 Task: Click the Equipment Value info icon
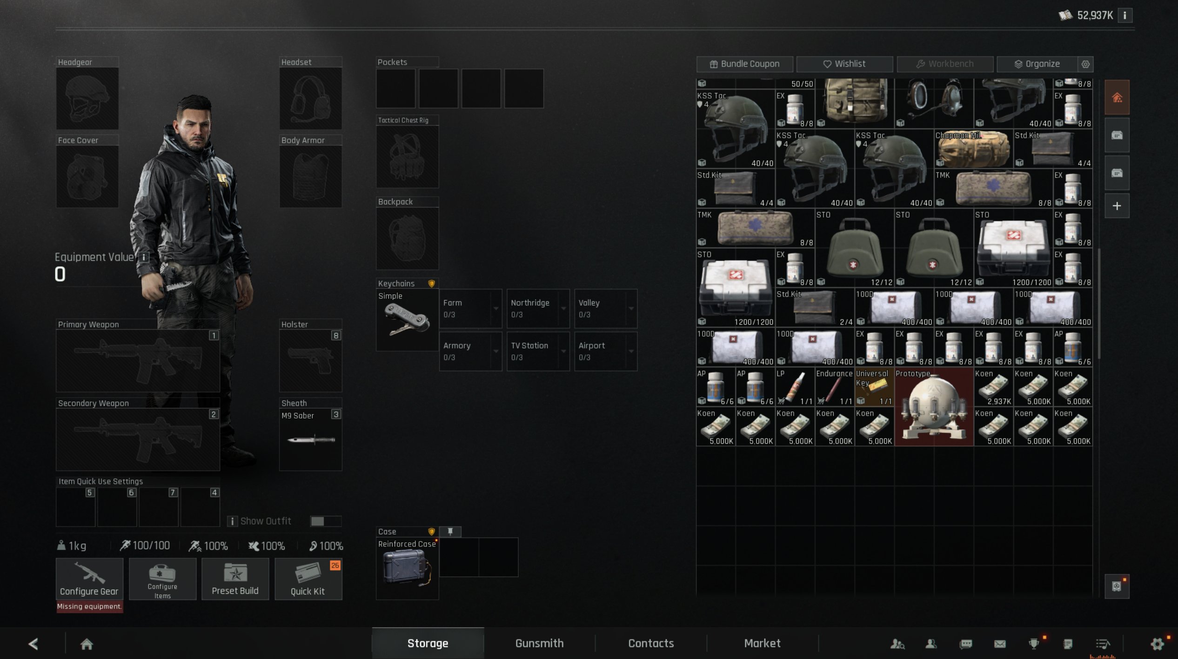click(x=144, y=257)
